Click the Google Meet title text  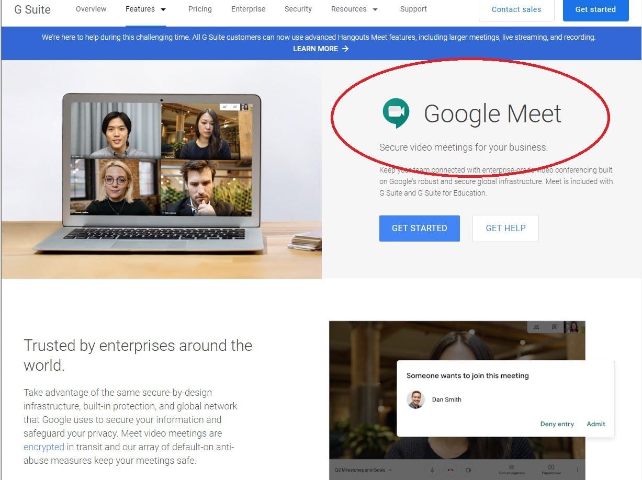tap(492, 113)
